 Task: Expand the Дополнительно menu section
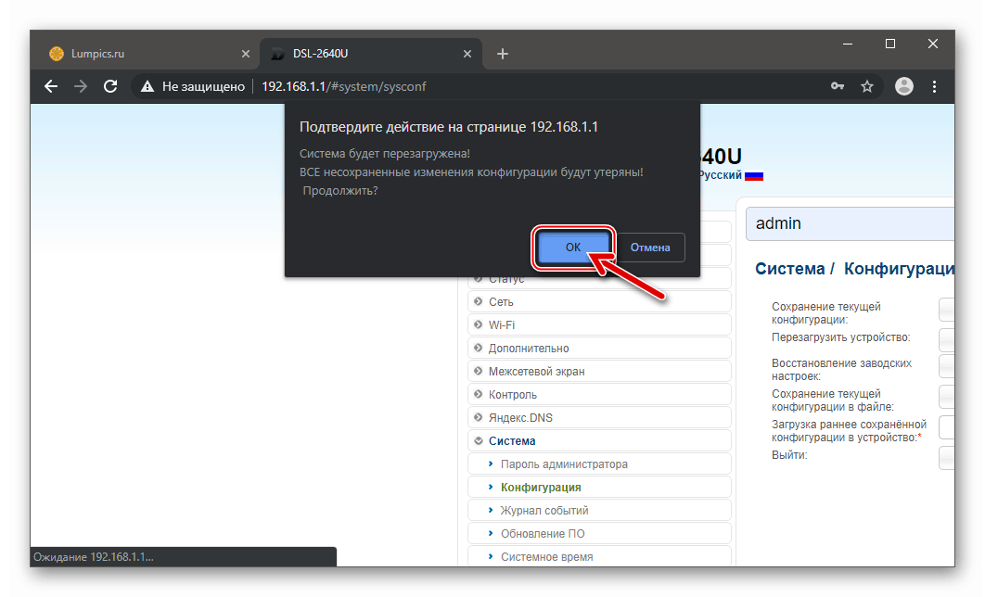coord(599,349)
